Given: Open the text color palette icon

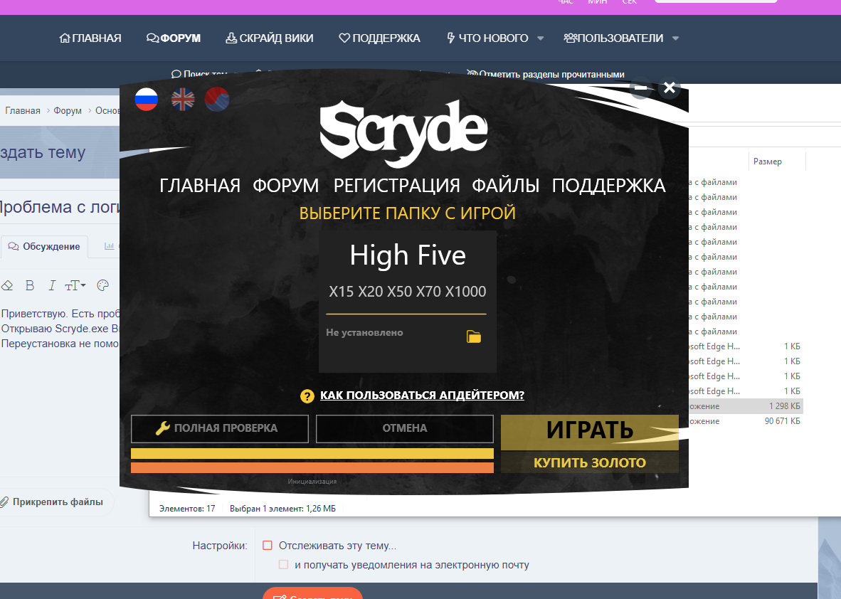Looking at the screenshot, I should tap(103, 285).
